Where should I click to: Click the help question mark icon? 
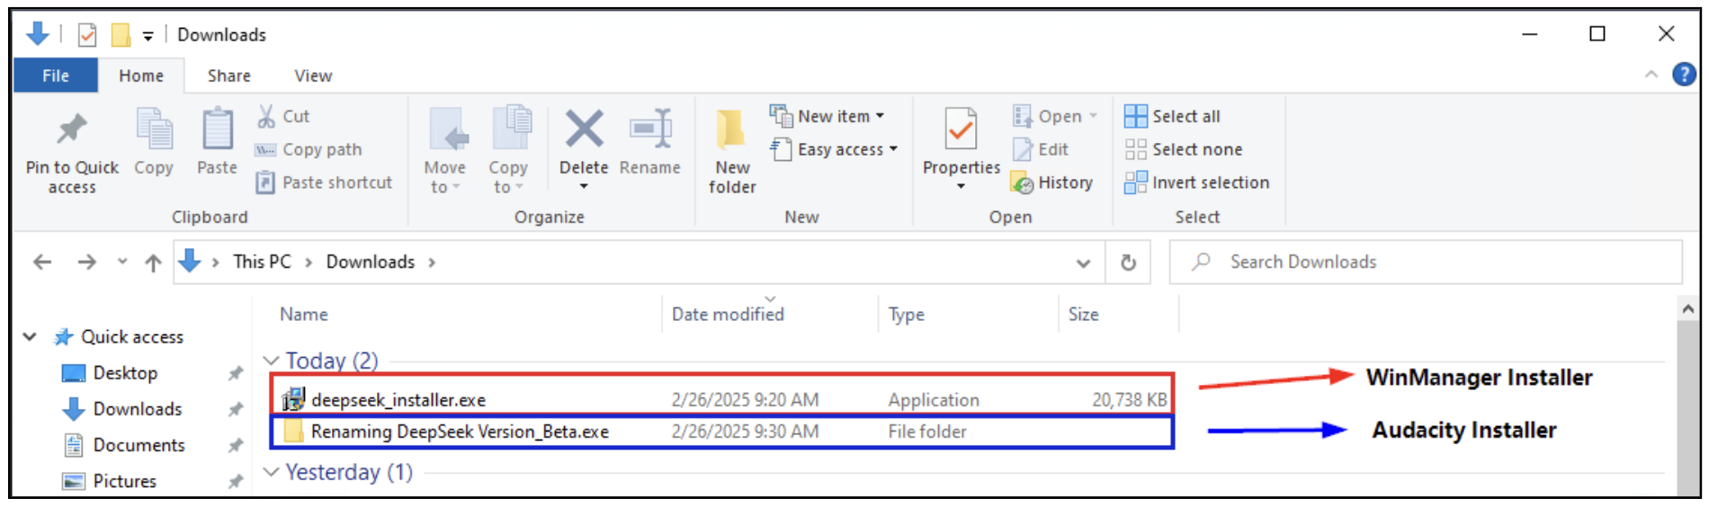[x=1684, y=75]
